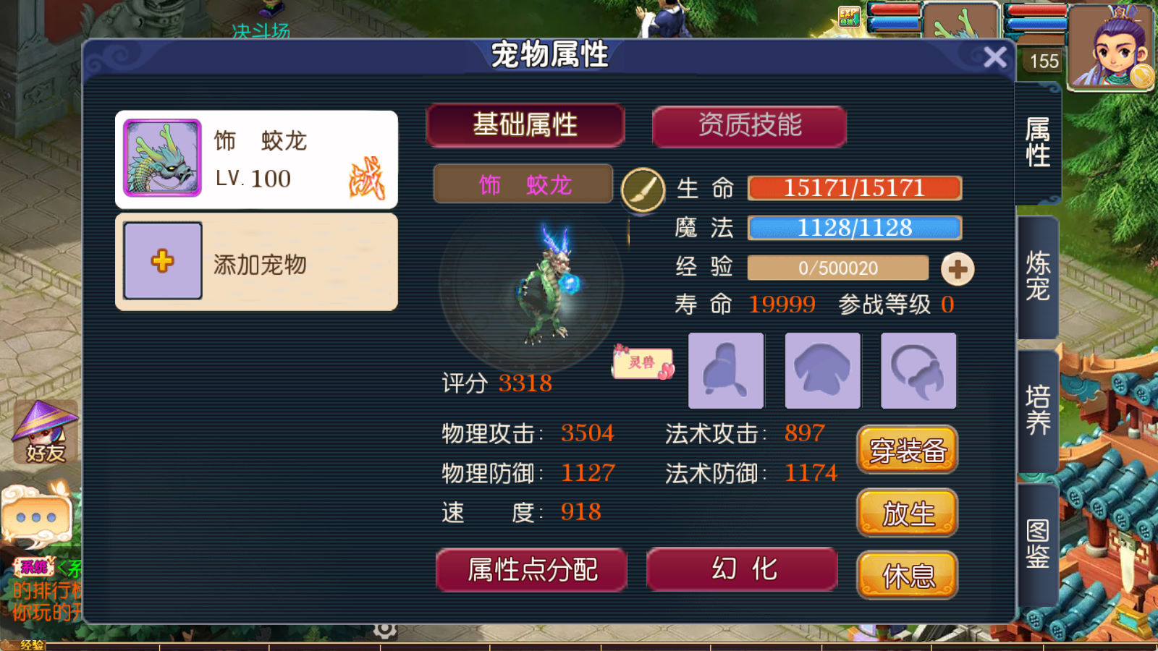Click the 休息 rest button
The height and width of the screenshot is (651, 1158).
click(x=908, y=576)
